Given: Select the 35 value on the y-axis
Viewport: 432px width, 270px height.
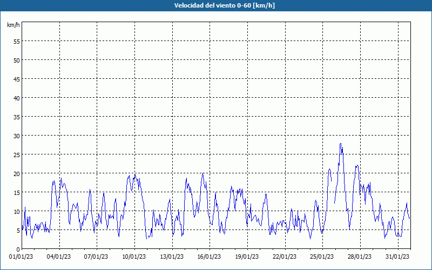Looking at the screenshot, I should (17, 117).
